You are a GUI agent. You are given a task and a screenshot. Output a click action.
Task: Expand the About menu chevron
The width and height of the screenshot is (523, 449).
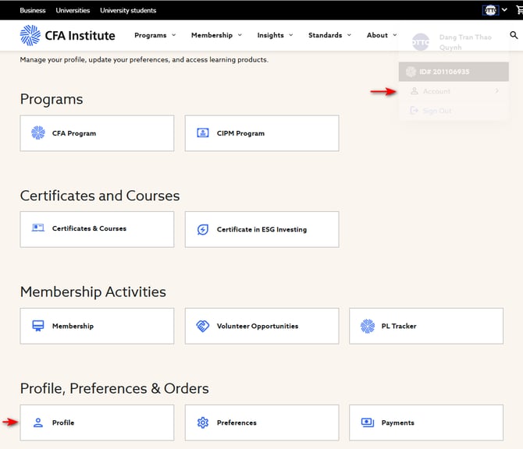tap(395, 35)
